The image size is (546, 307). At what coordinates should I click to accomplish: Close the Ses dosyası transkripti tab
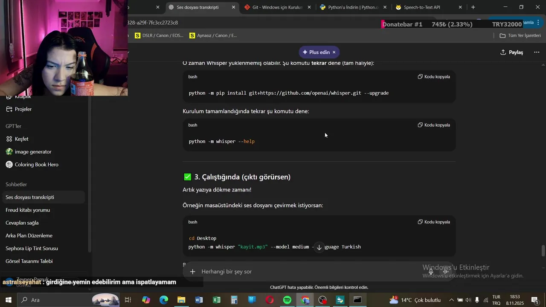tap(233, 7)
